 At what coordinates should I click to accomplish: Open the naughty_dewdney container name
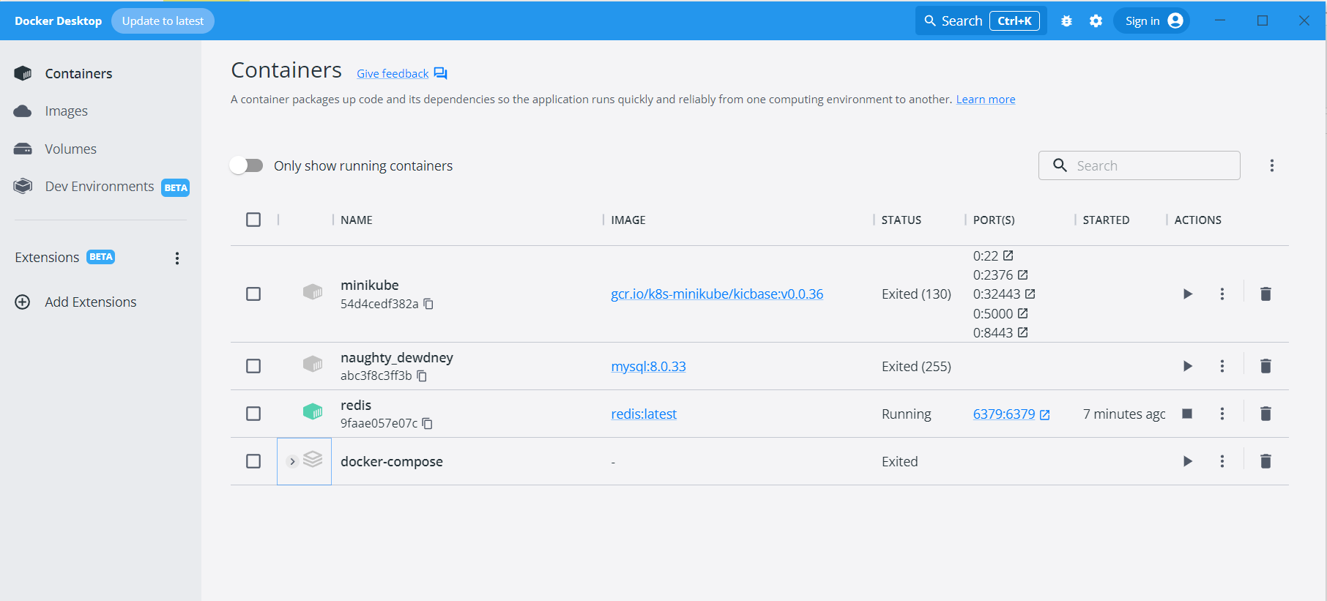point(397,357)
